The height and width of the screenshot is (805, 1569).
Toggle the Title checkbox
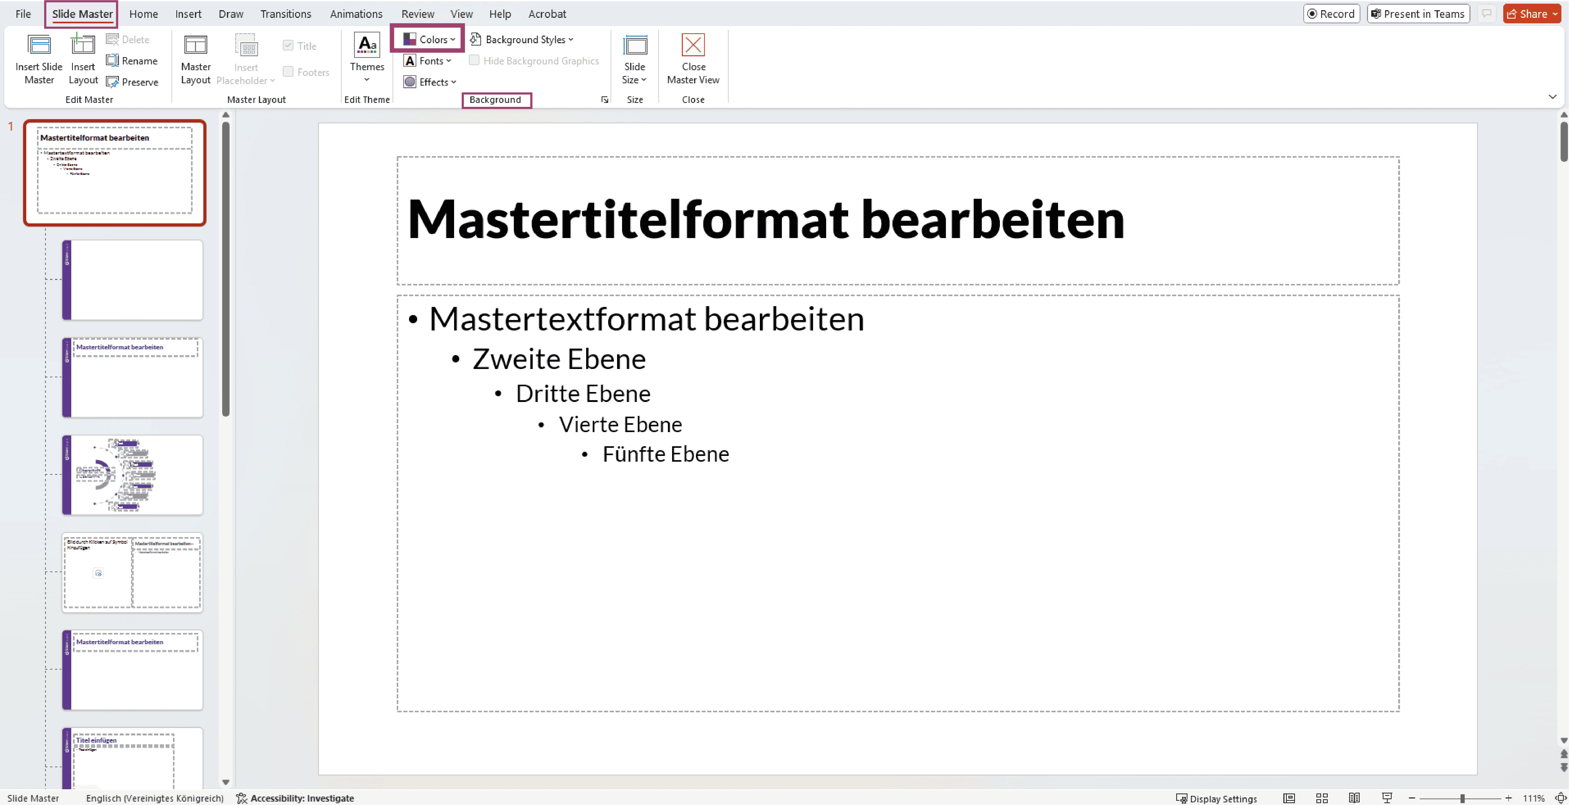click(288, 46)
